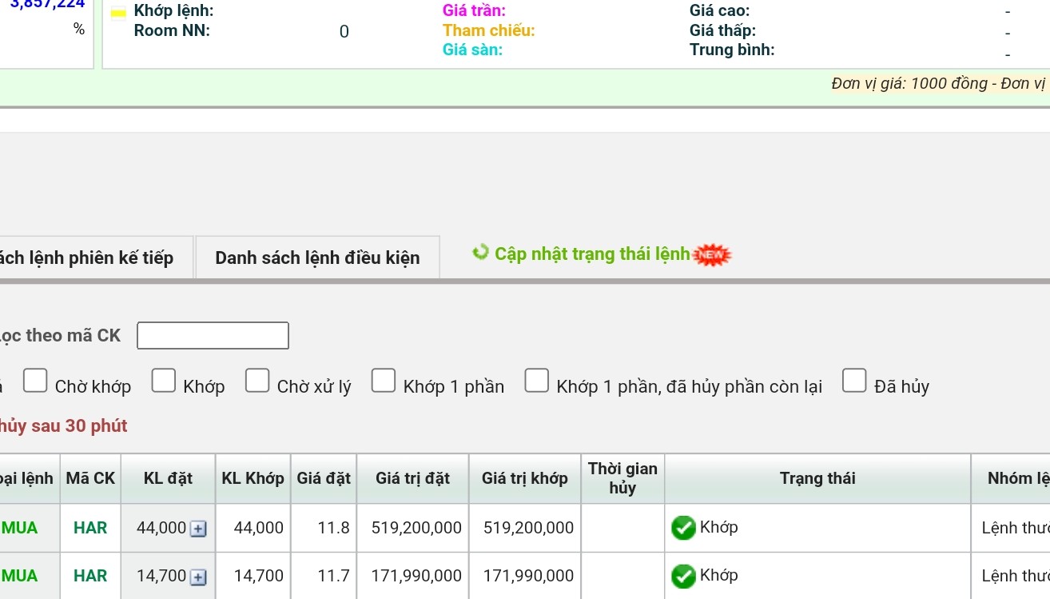Viewport: 1050px width, 599px height.
Task: Enable the Khớp filter checkbox
Action: click(164, 381)
